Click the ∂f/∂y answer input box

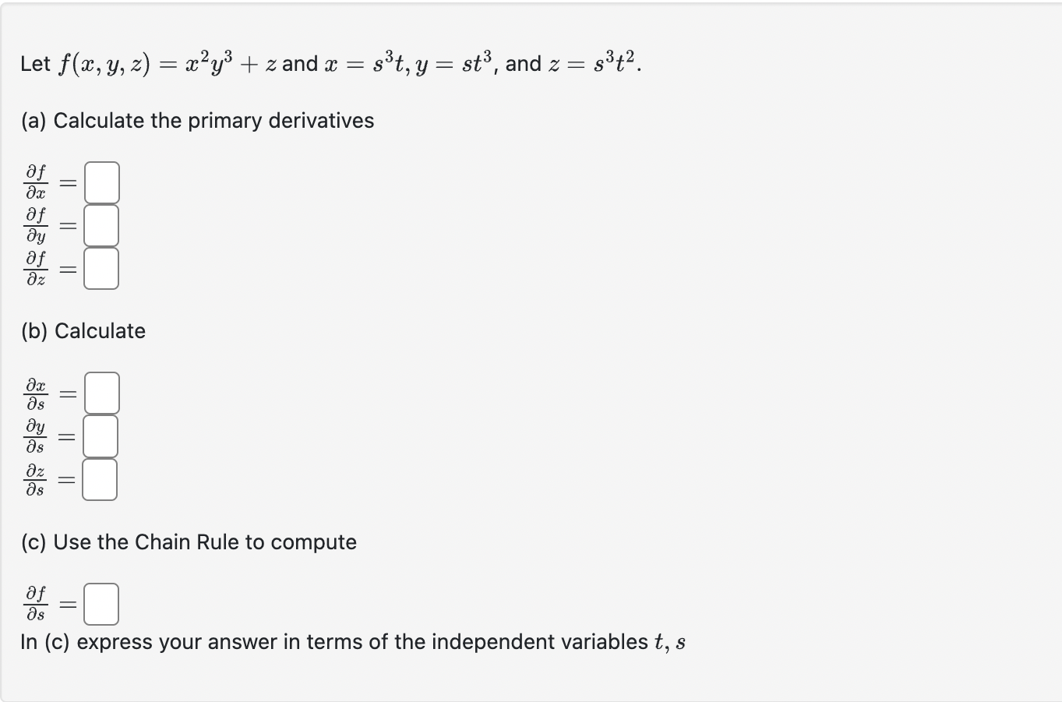pyautogui.click(x=101, y=224)
